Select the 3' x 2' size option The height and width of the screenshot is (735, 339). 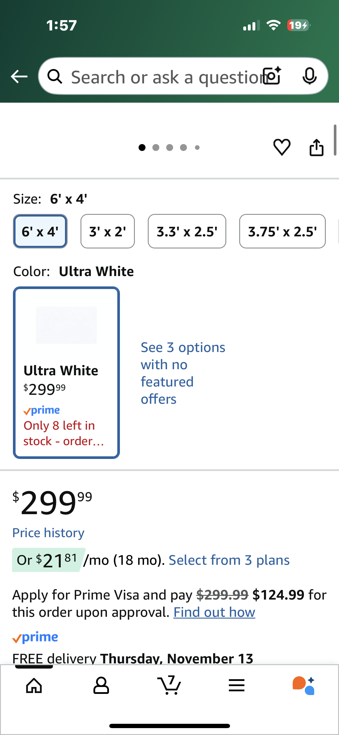(107, 231)
